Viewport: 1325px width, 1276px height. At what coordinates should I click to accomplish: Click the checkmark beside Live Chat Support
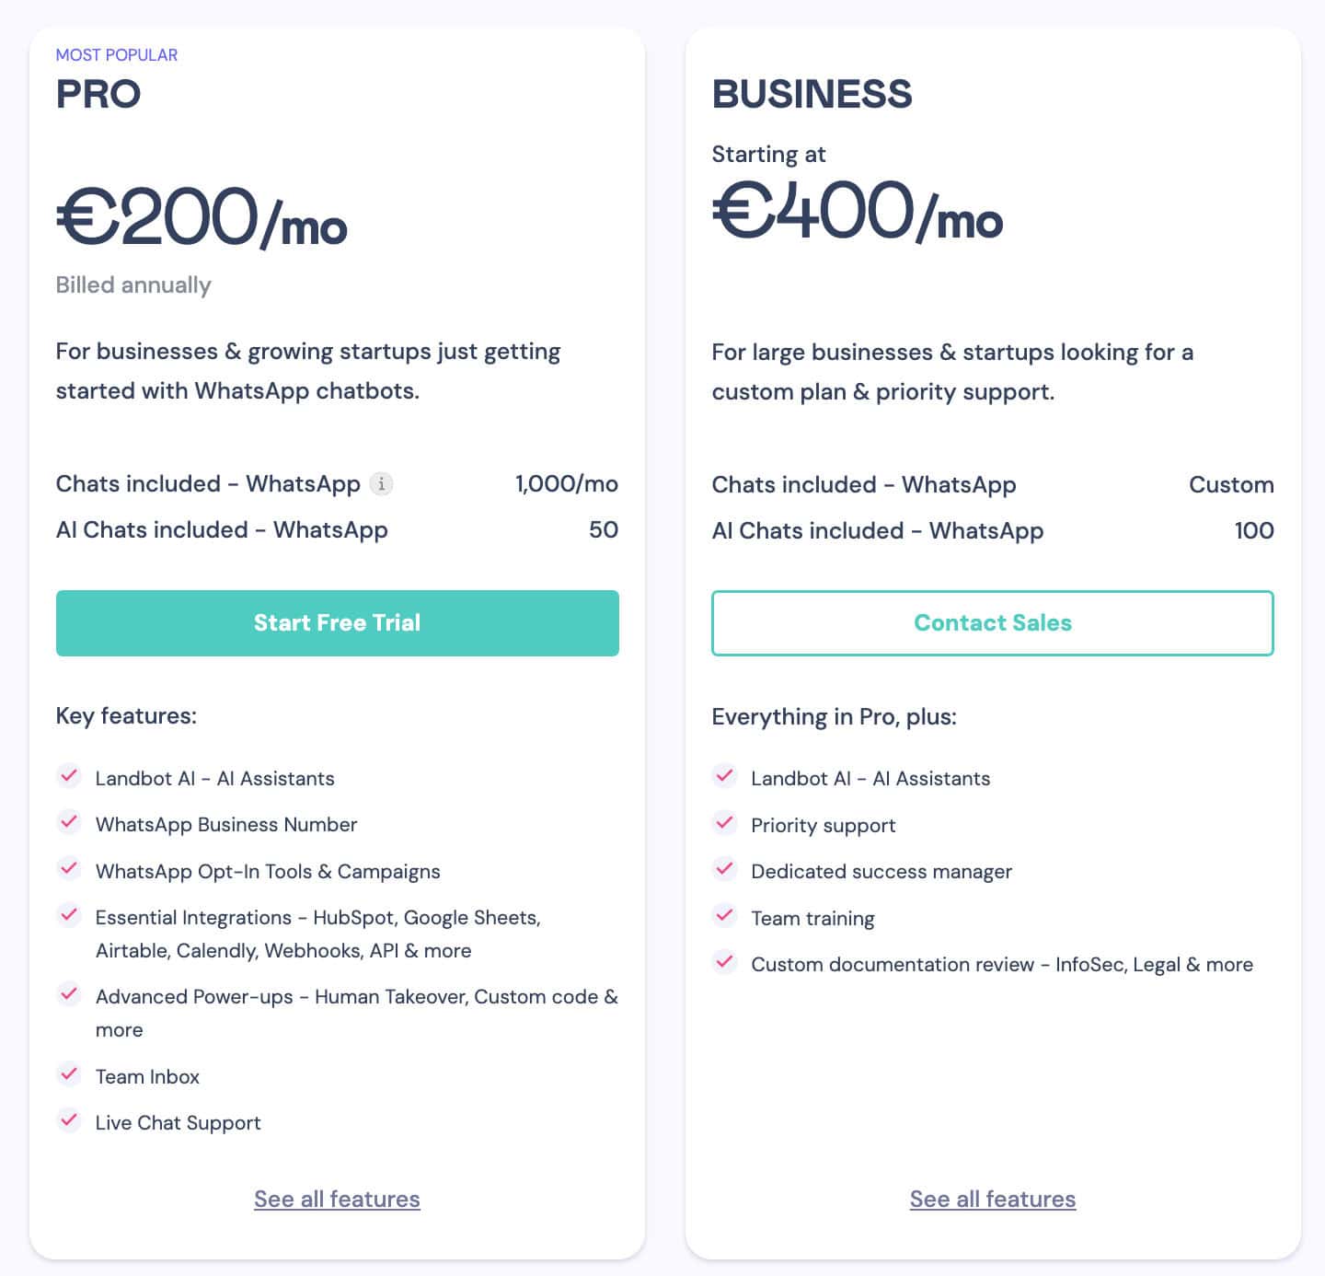click(70, 1120)
